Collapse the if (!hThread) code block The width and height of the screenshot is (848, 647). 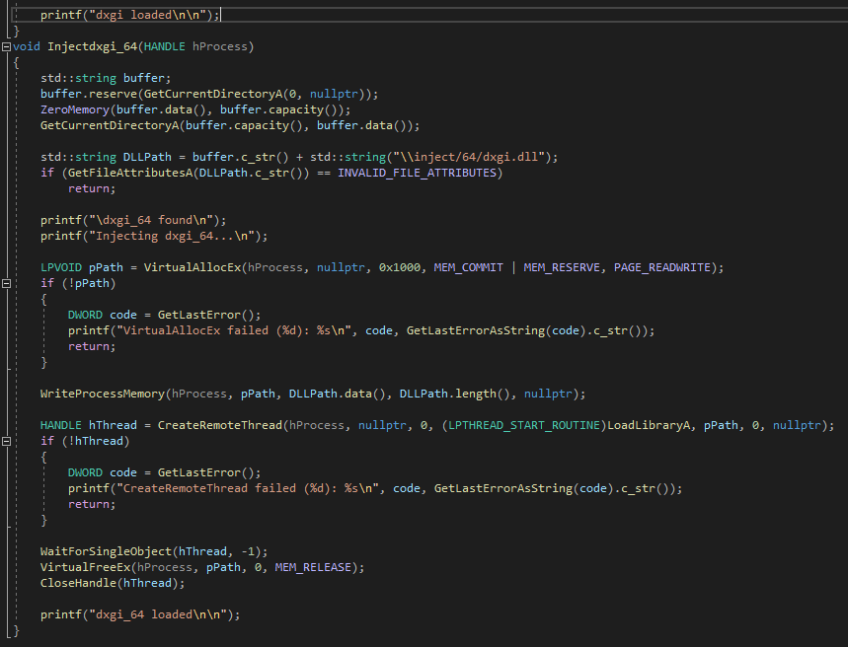click(x=6, y=441)
